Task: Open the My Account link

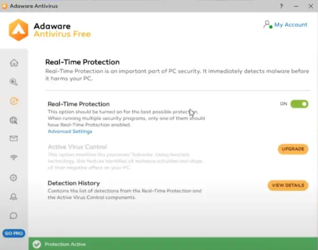Action: [x=291, y=25]
